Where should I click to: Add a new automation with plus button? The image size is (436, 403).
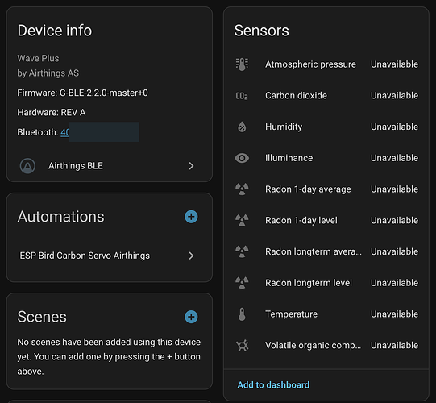tap(191, 217)
